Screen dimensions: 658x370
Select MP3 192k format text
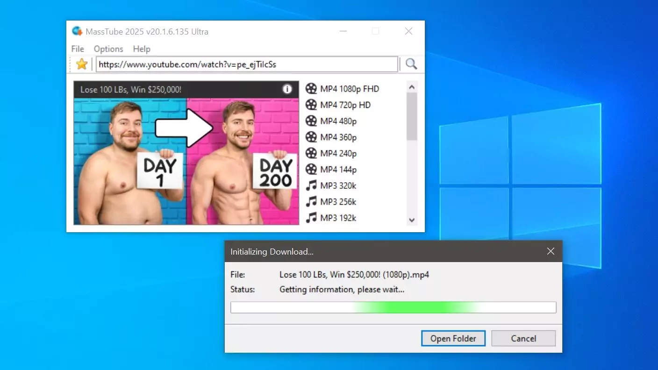(x=338, y=218)
